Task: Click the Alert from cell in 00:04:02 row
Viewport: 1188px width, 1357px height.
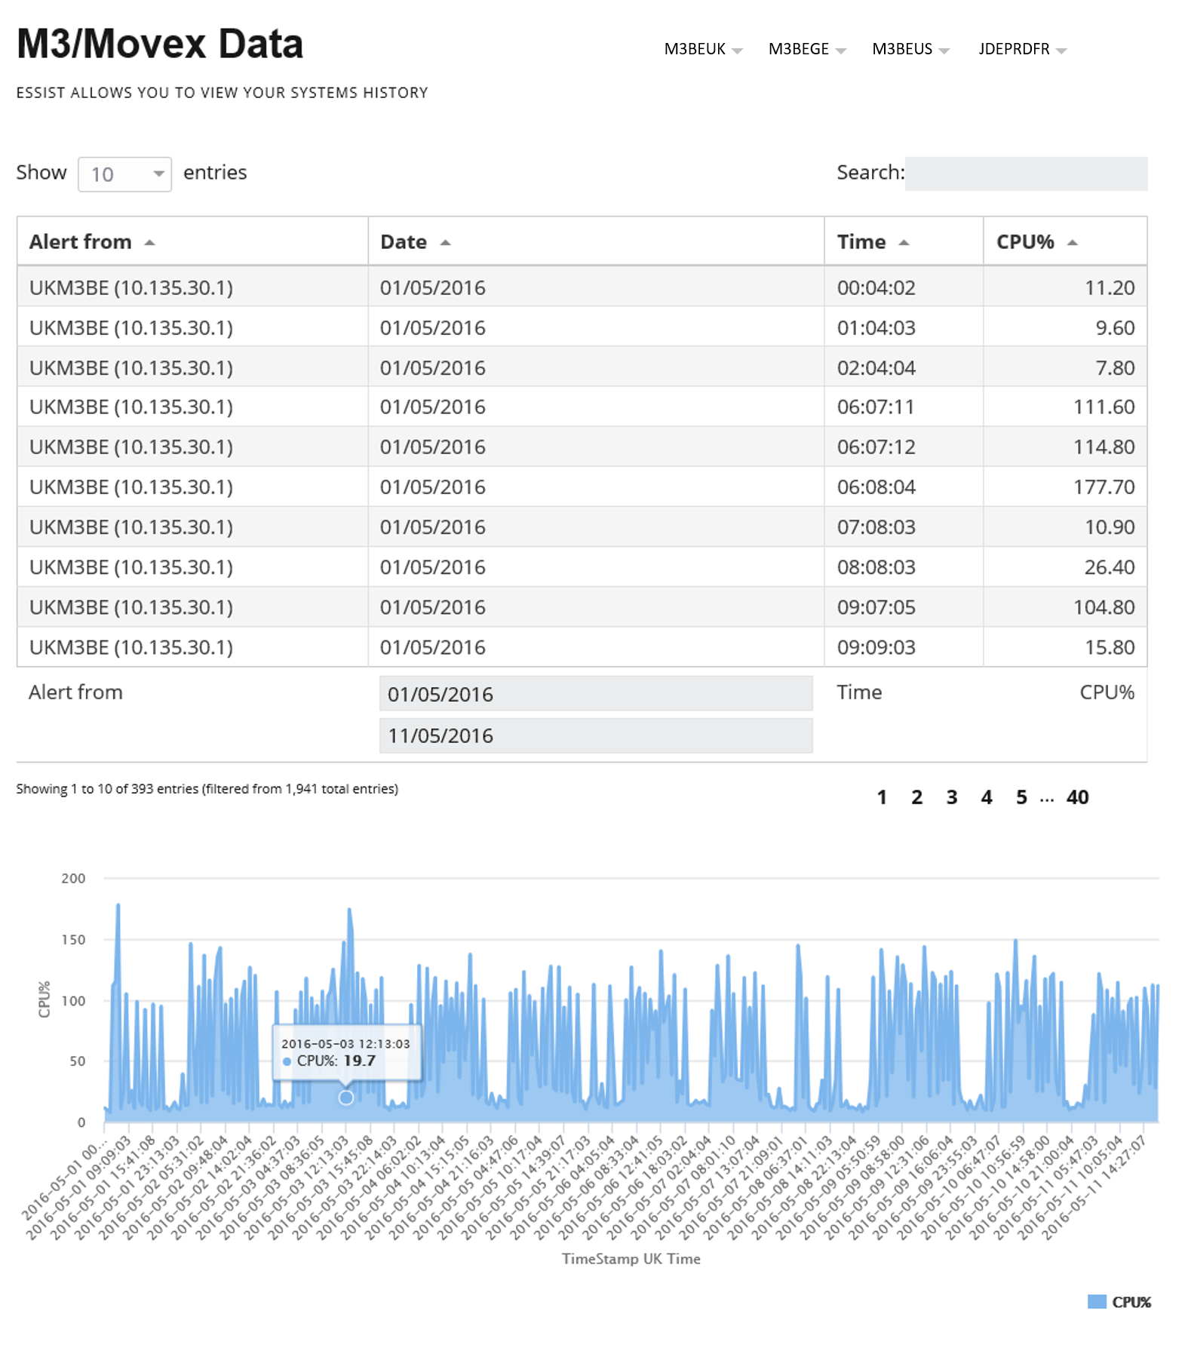Action: (192, 287)
